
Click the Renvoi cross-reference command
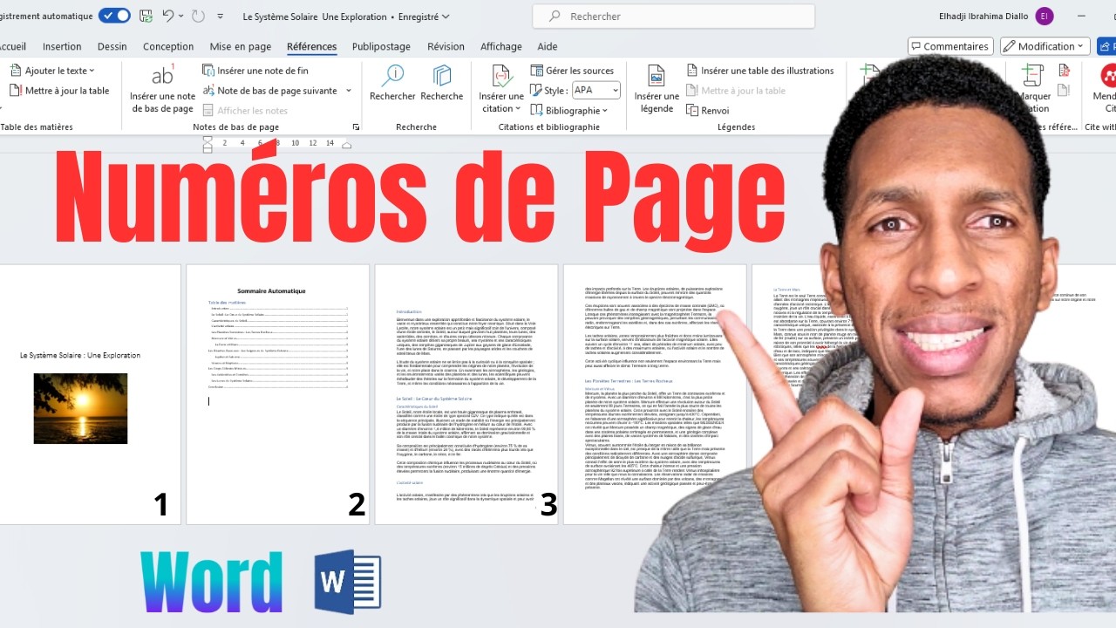click(x=708, y=111)
